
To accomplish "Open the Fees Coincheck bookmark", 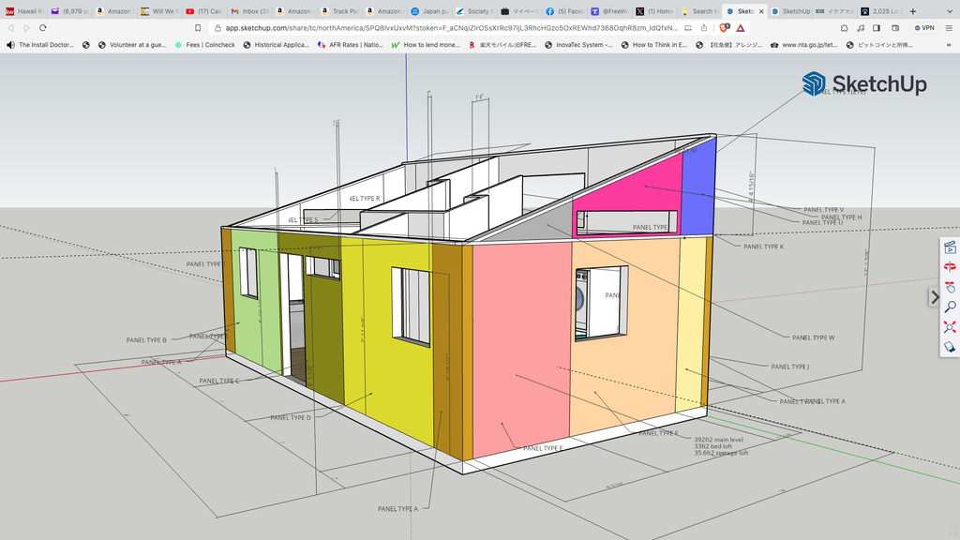I will (x=204, y=44).
